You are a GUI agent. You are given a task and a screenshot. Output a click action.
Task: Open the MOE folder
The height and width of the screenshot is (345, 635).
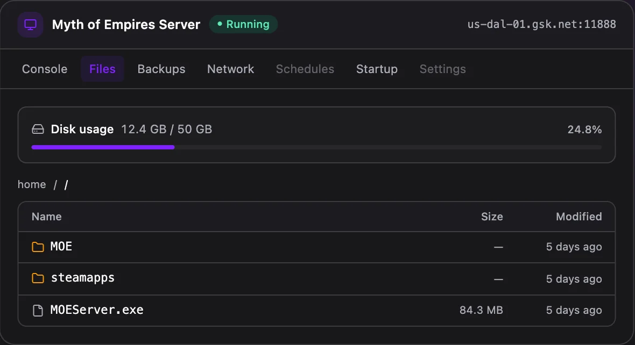[x=61, y=246]
